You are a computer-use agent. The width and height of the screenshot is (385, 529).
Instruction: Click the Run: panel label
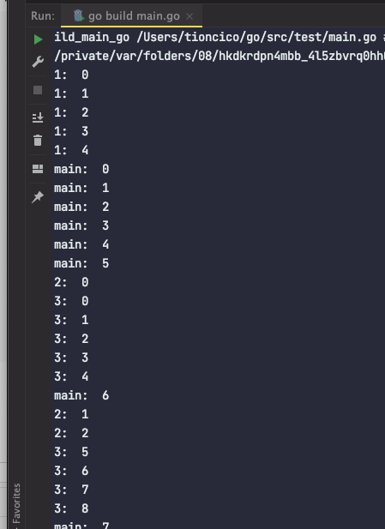pos(43,15)
